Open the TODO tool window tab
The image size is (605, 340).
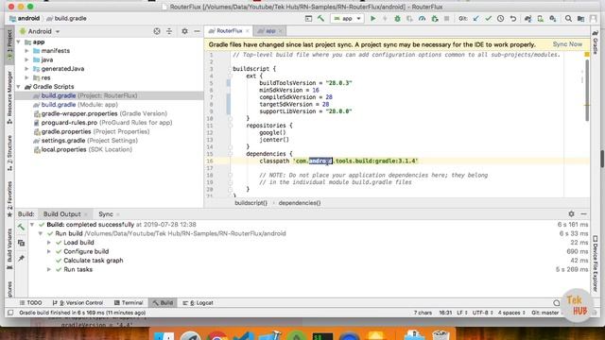click(x=30, y=303)
